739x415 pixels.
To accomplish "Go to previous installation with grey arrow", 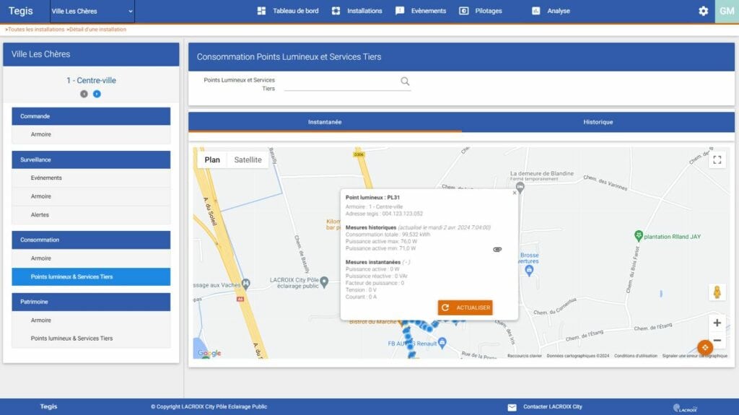I will click(x=84, y=94).
